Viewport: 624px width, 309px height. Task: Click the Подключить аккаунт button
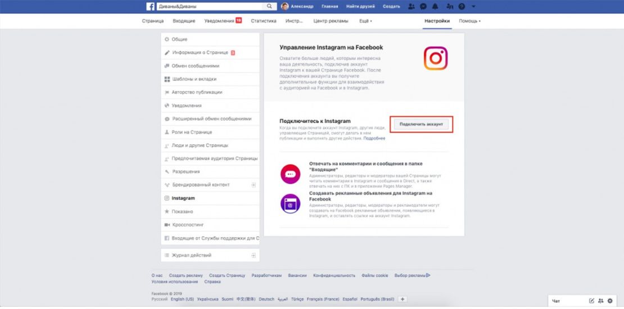[421, 125]
